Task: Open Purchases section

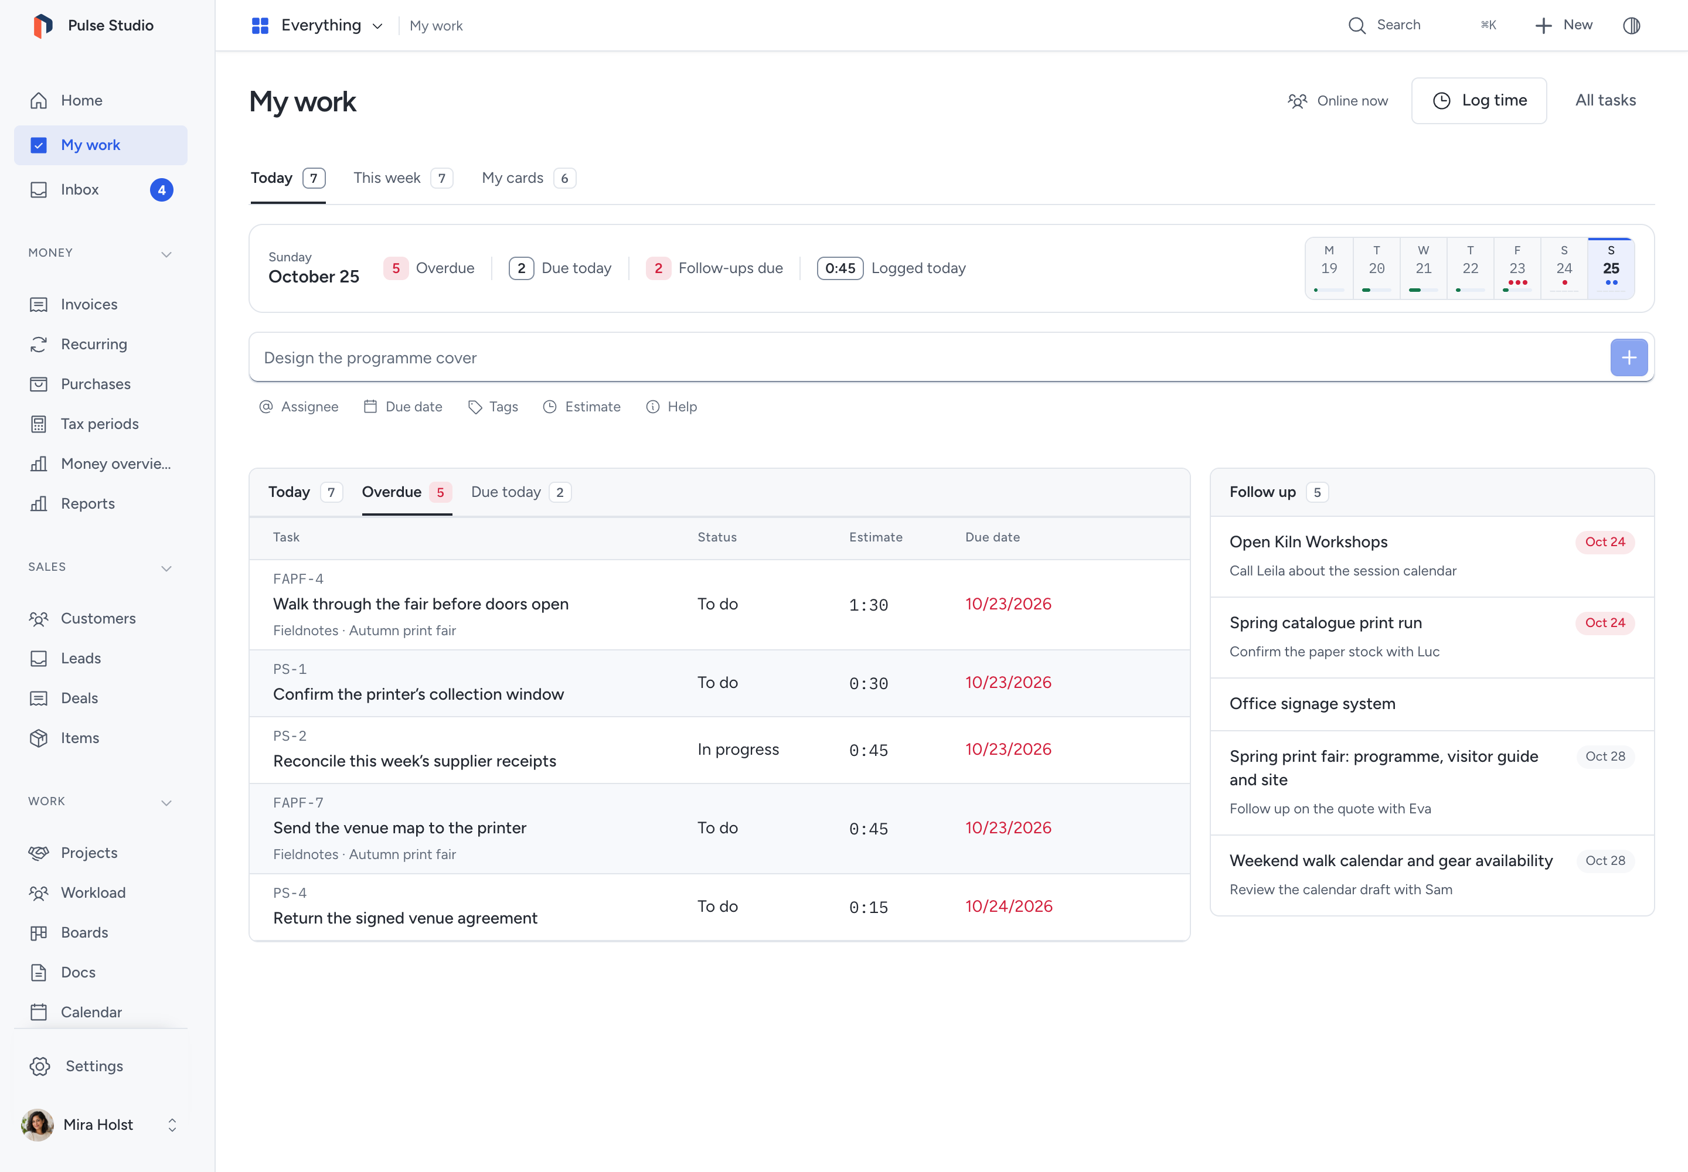Action: (x=101, y=384)
